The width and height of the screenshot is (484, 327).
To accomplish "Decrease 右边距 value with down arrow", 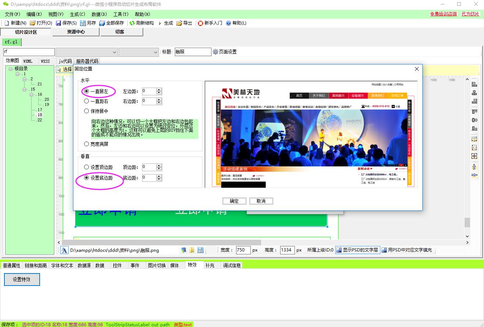I will 159,103.
